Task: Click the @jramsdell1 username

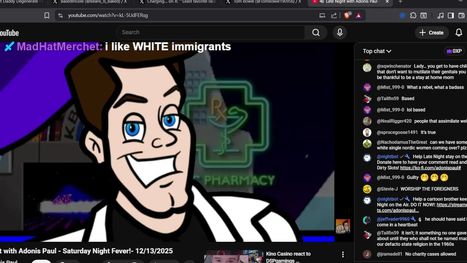Action: coord(389,254)
